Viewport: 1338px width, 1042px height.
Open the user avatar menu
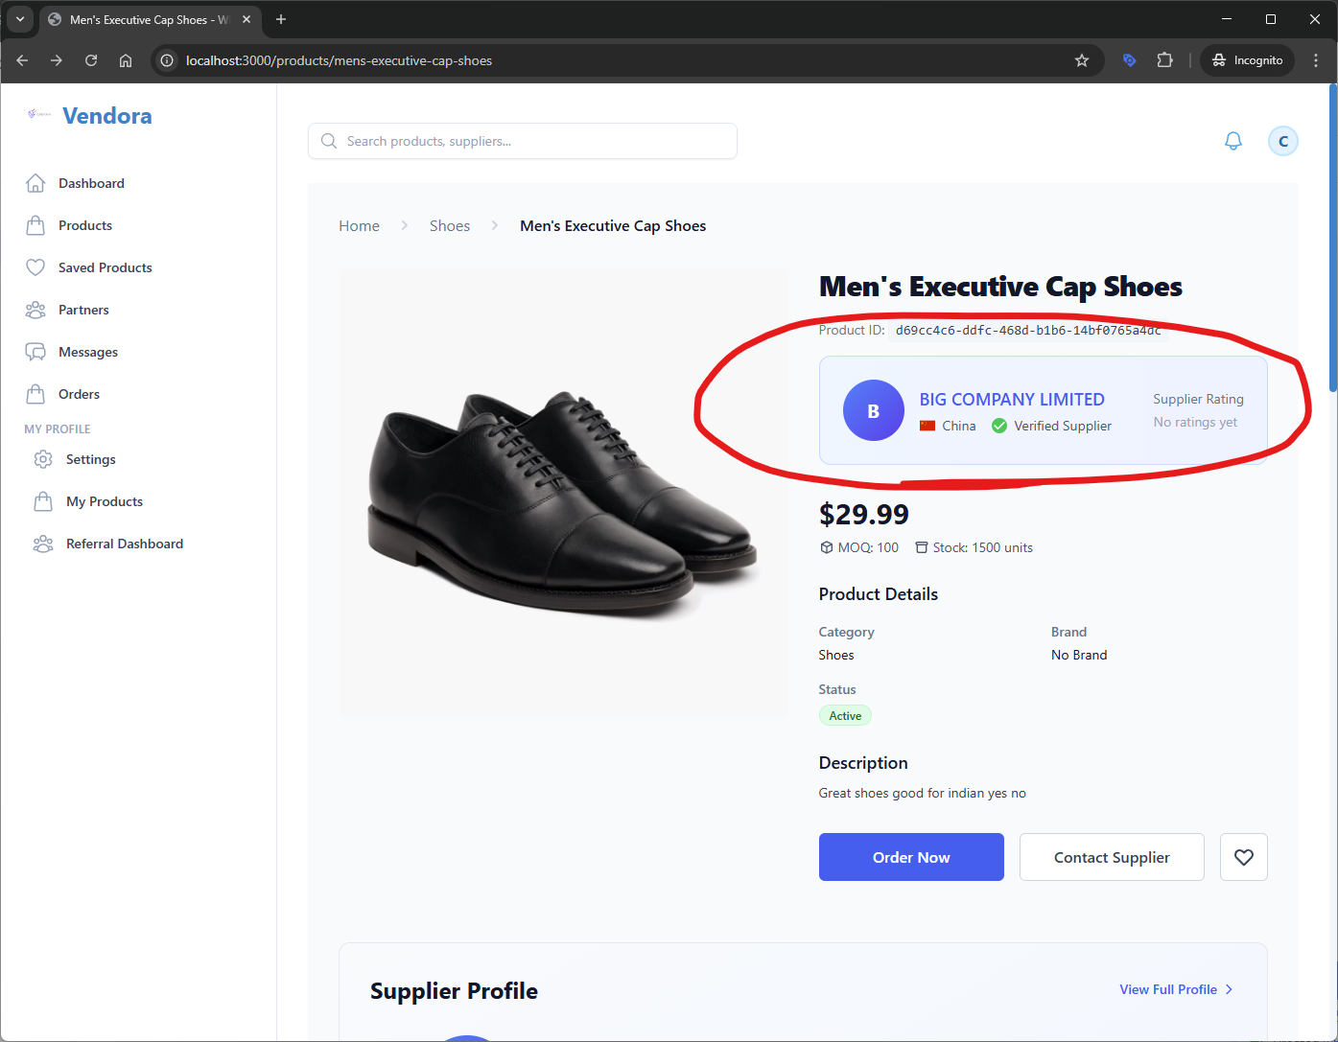(1282, 141)
